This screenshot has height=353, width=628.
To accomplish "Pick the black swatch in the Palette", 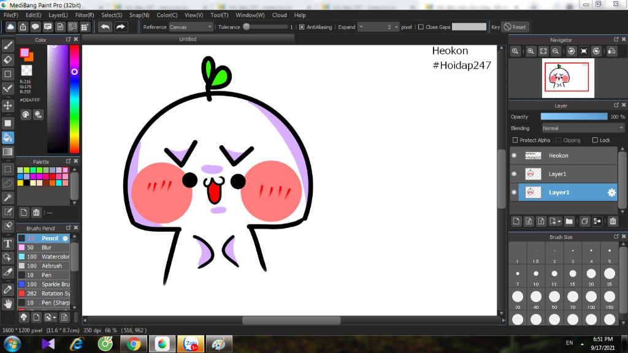I will tap(26, 183).
